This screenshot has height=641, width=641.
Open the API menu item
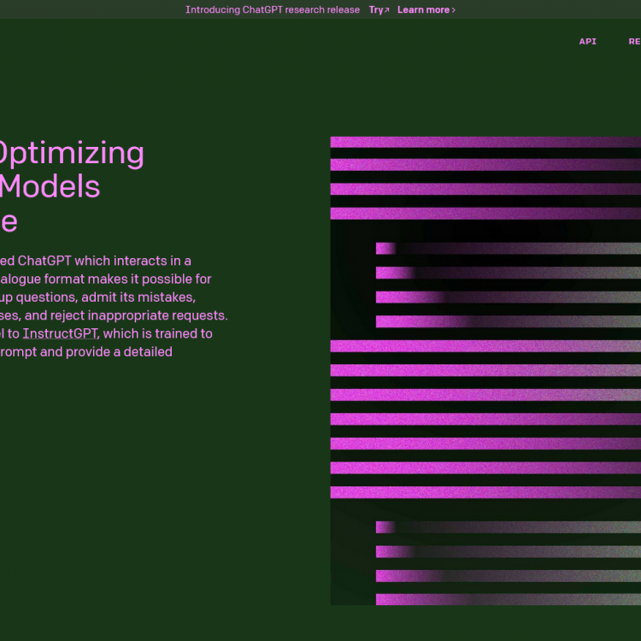click(x=587, y=41)
